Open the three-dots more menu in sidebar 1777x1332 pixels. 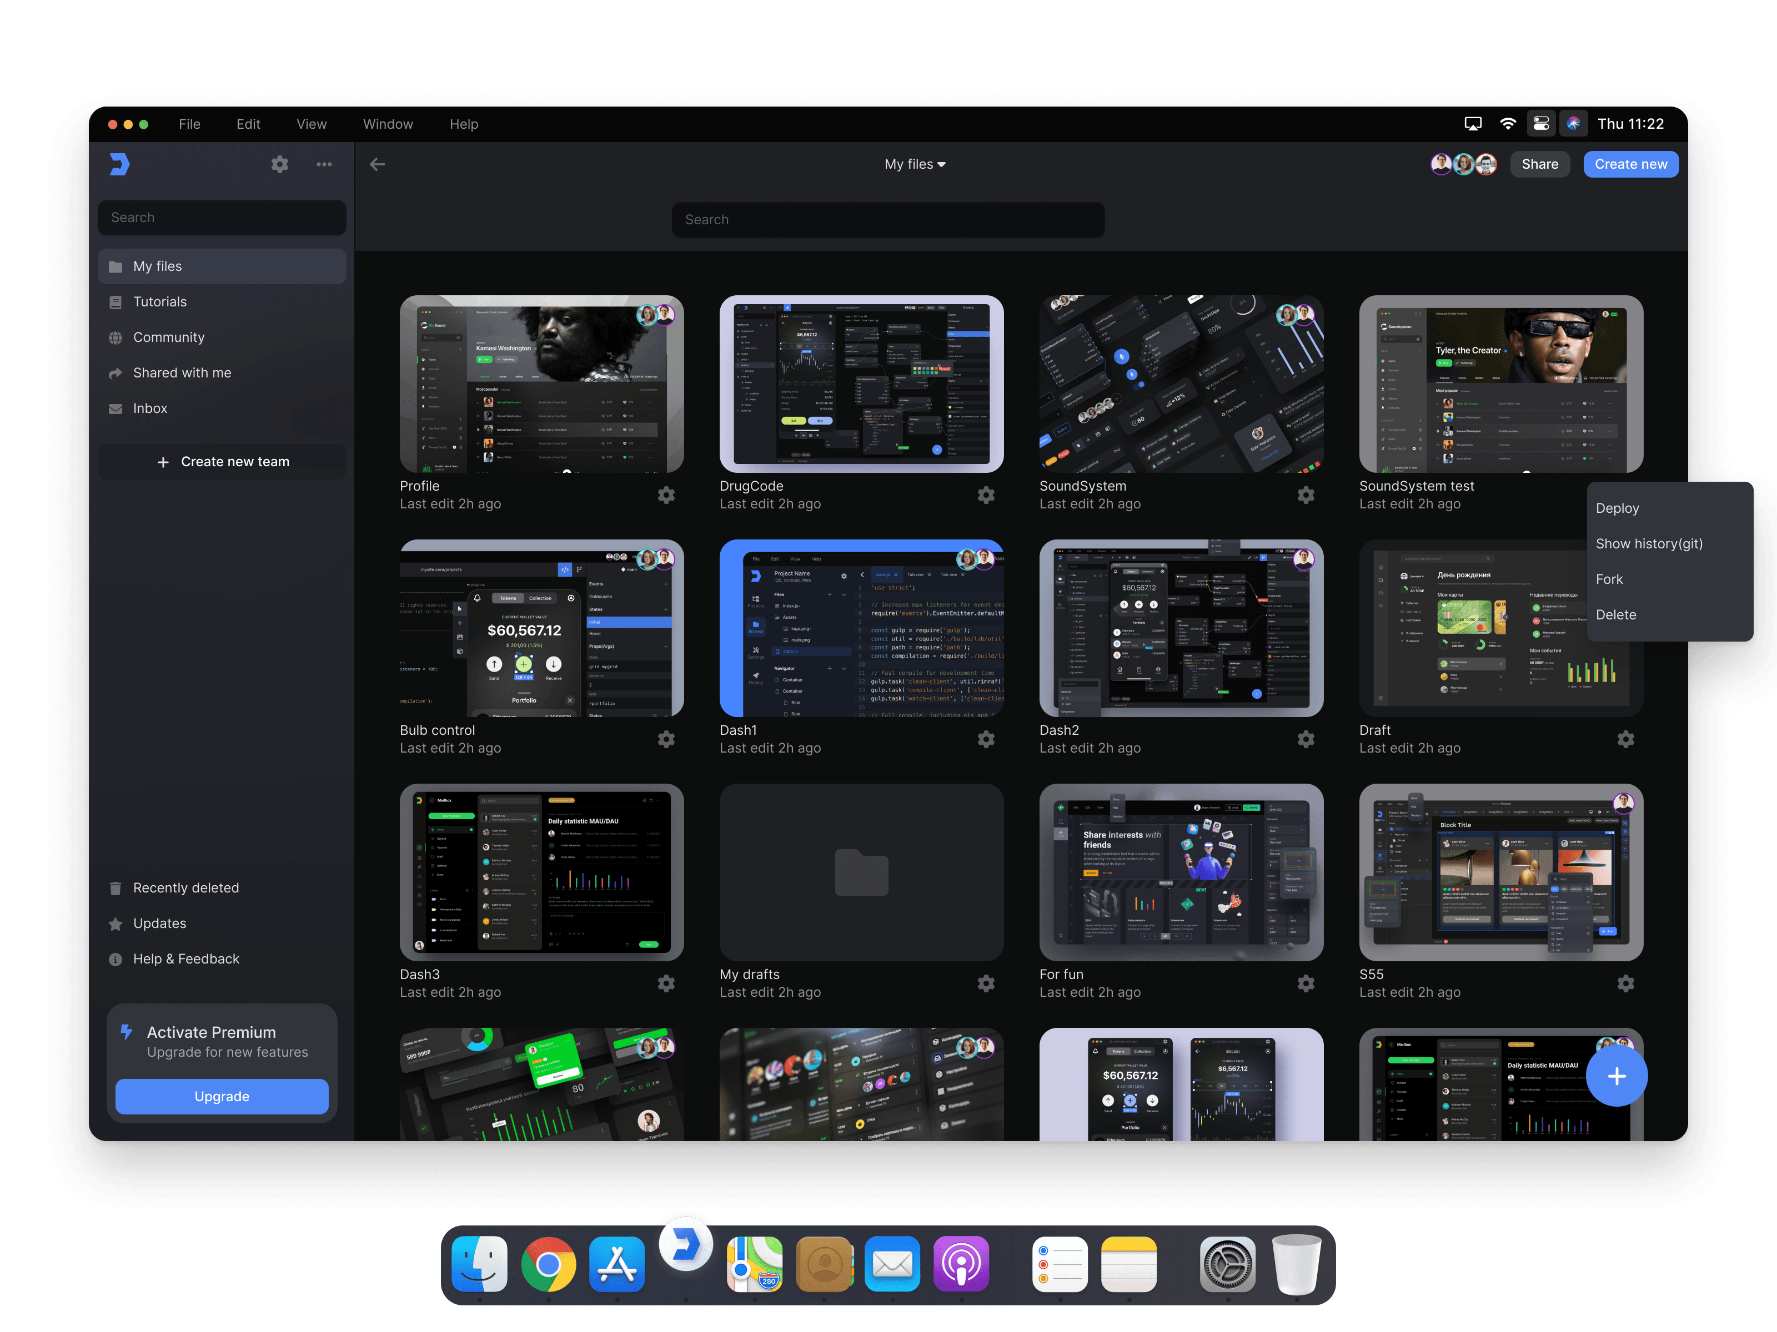(x=324, y=165)
